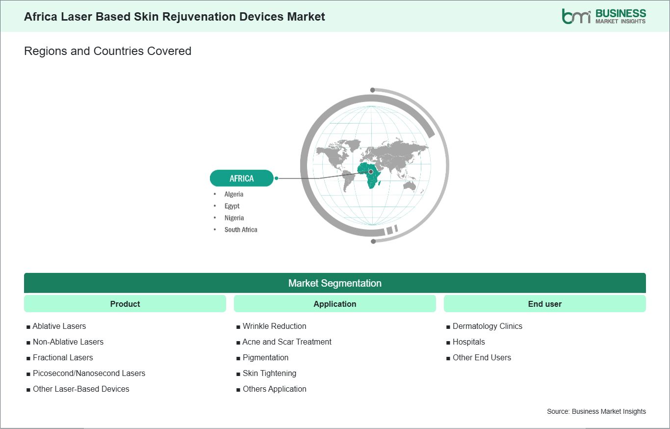This screenshot has width=670, height=429.
Task: Click the South Africa country entry
Action: click(241, 230)
